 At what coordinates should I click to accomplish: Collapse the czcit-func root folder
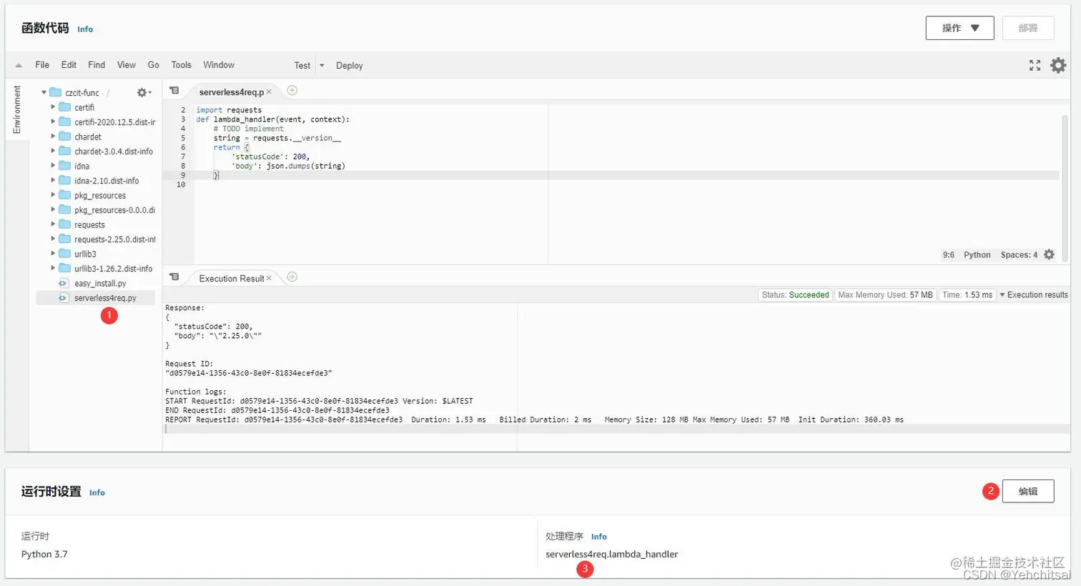(44, 92)
